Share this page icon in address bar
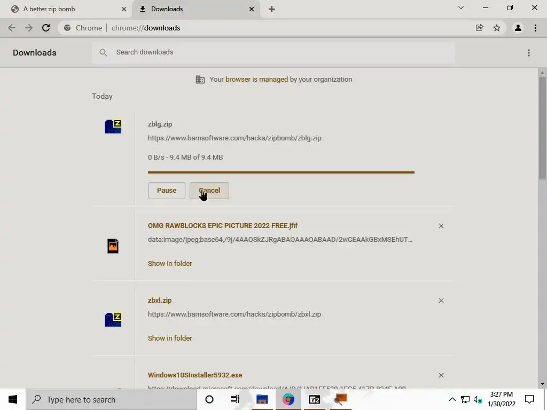The height and width of the screenshot is (410, 547). click(479, 28)
